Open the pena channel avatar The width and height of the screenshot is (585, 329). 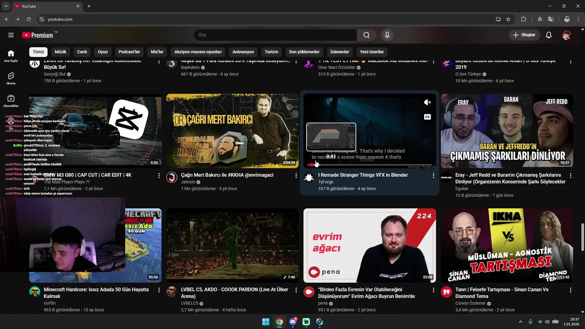point(309,292)
